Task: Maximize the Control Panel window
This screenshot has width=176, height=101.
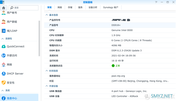Action: (167, 2)
